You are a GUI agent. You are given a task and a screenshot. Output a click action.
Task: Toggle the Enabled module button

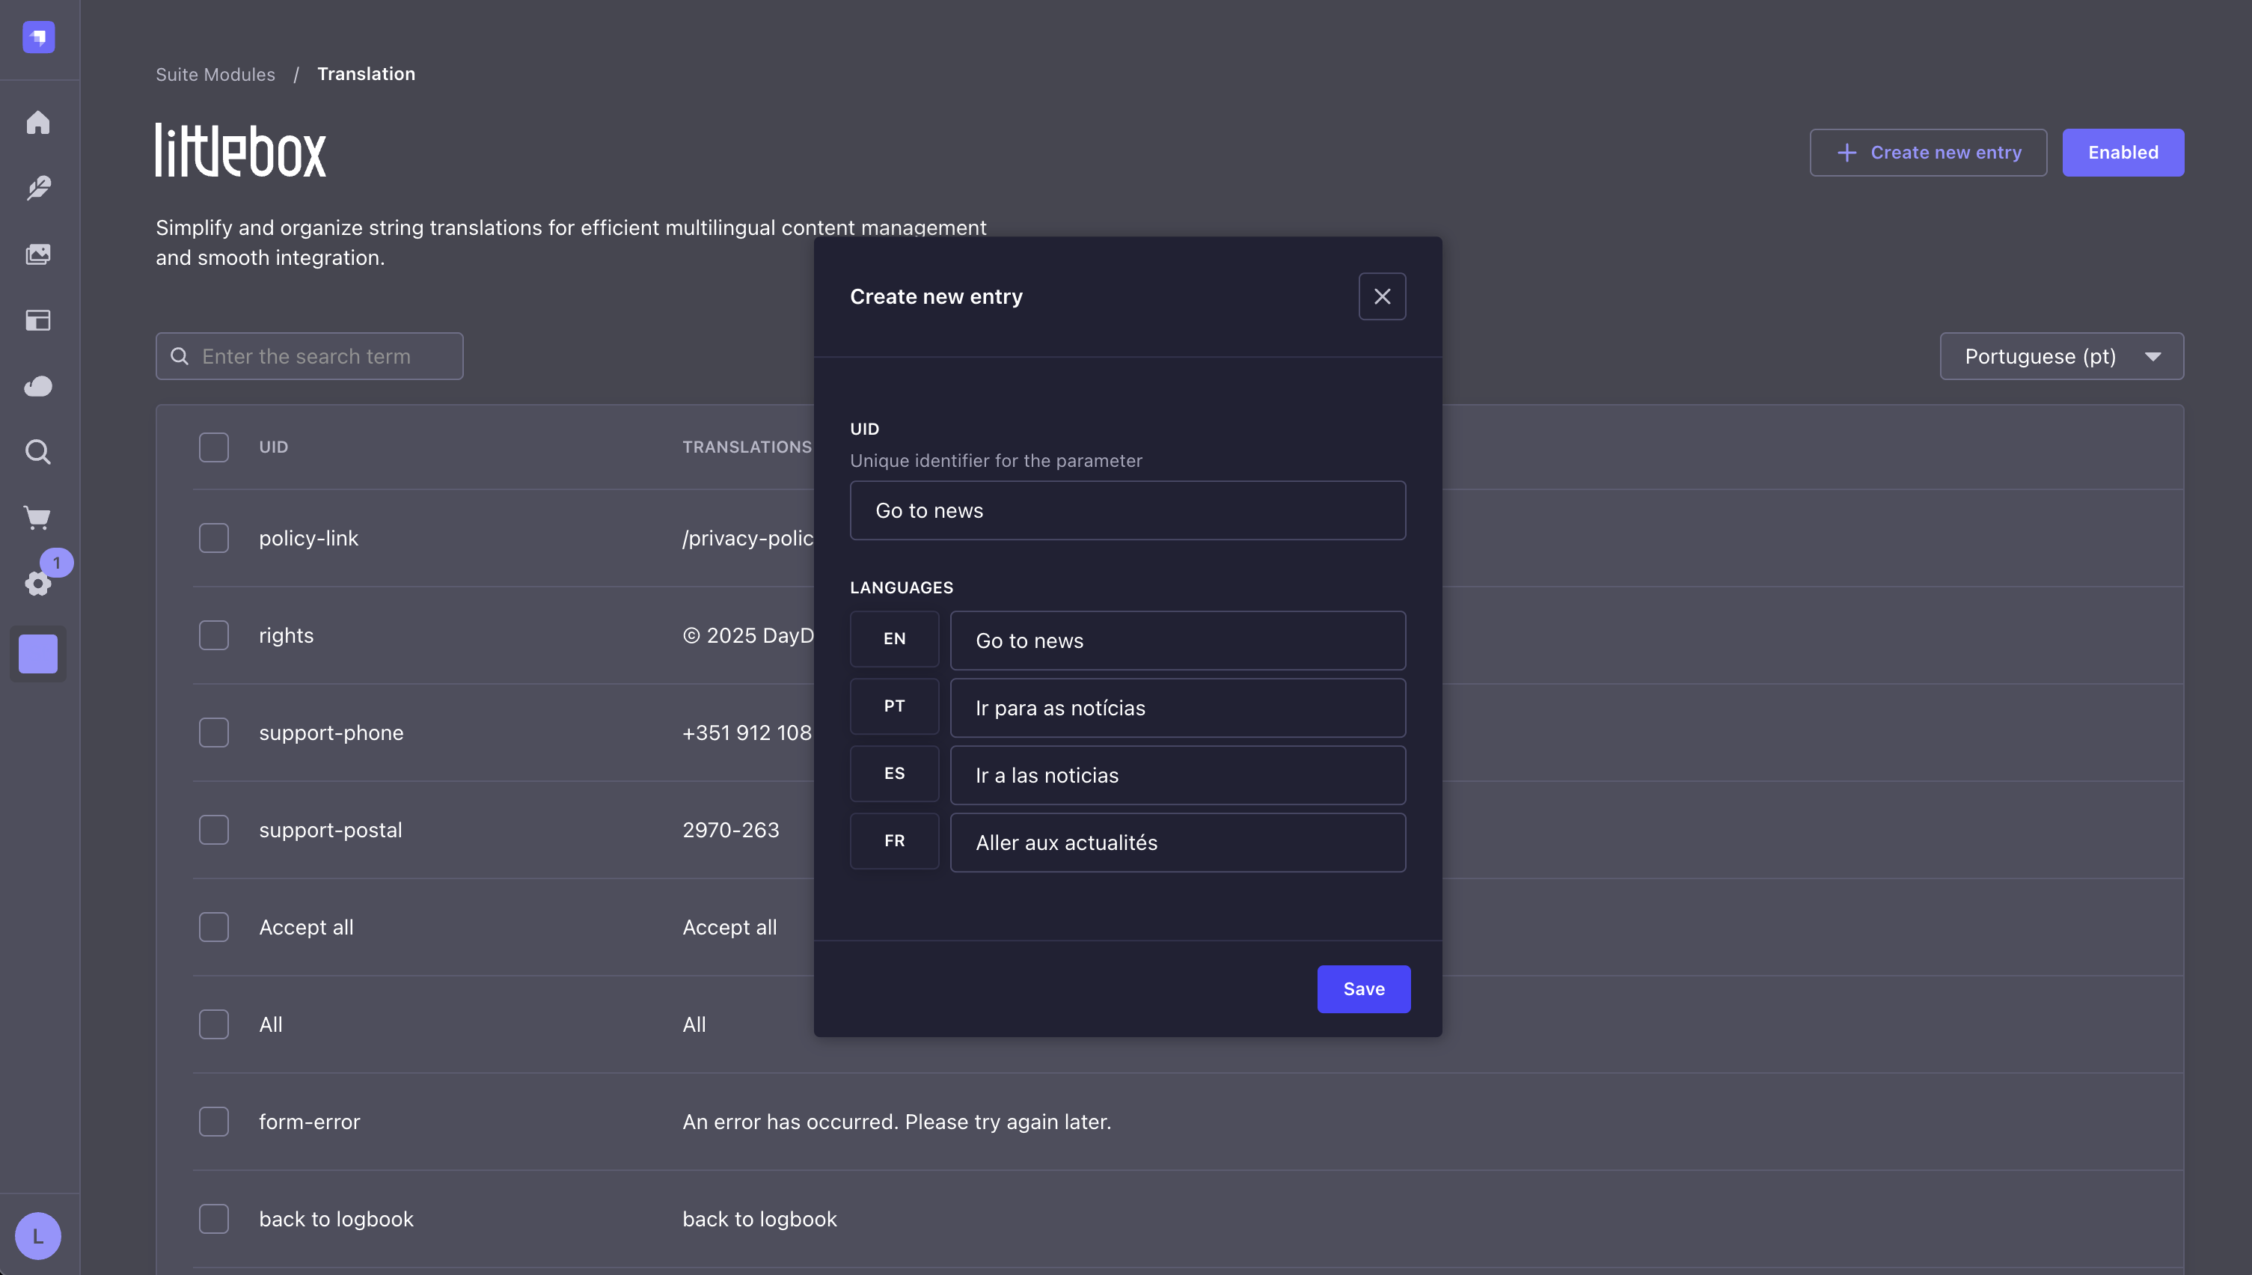pos(2123,153)
